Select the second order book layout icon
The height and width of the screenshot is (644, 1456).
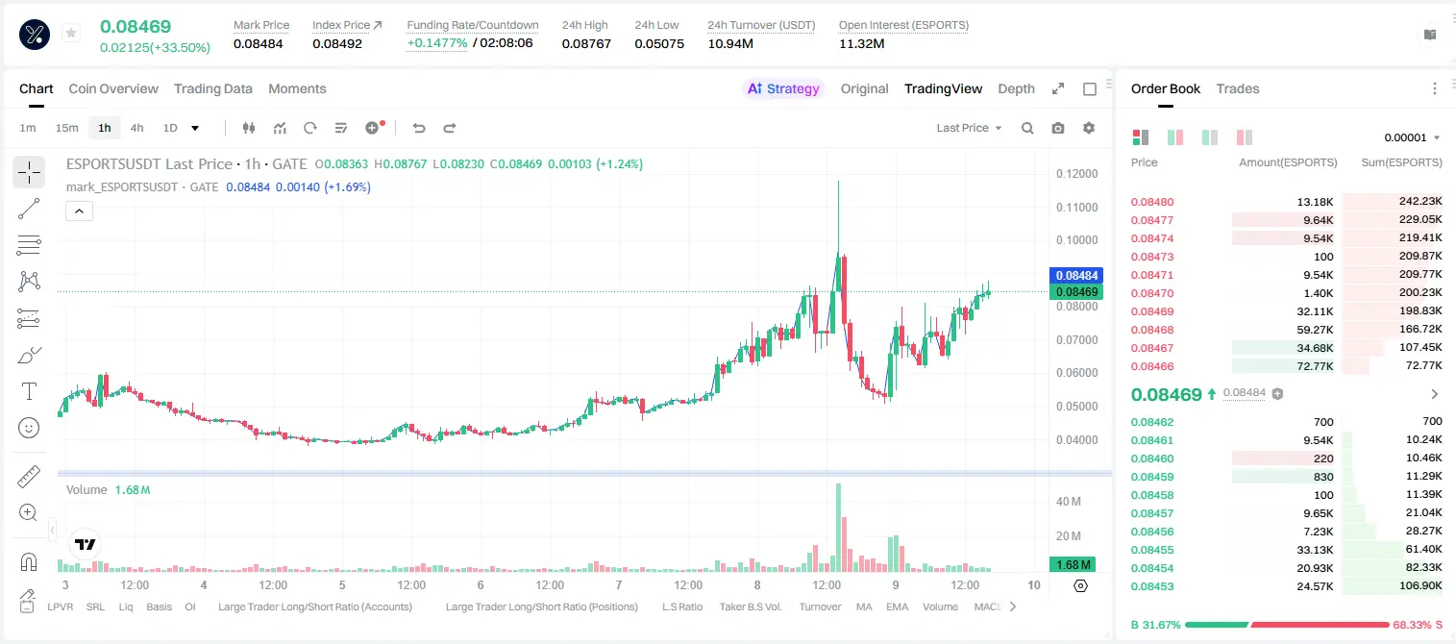[x=1175, y=137]
